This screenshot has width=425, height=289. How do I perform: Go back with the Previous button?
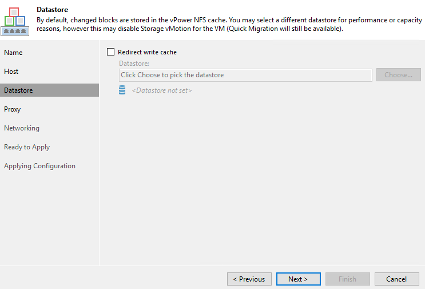point(249,279)
